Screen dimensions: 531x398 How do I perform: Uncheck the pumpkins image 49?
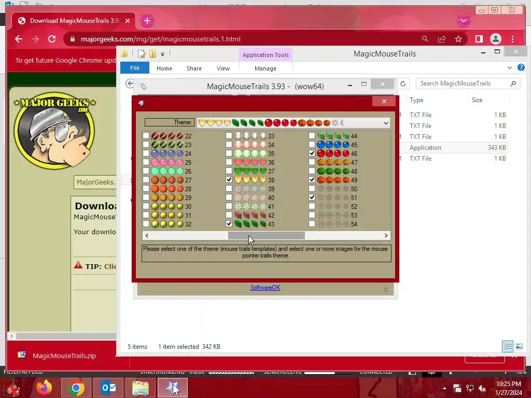tap(312, 180)
